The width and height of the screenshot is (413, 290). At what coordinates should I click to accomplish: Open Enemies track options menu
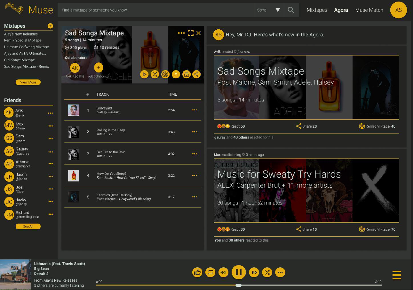[x=195, y=197]
